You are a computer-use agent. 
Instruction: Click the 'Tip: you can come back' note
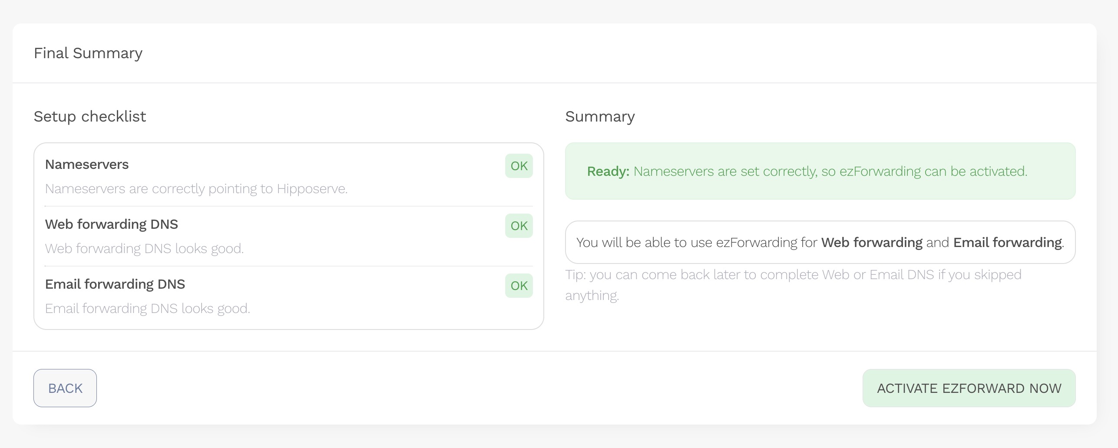[793, 275]
